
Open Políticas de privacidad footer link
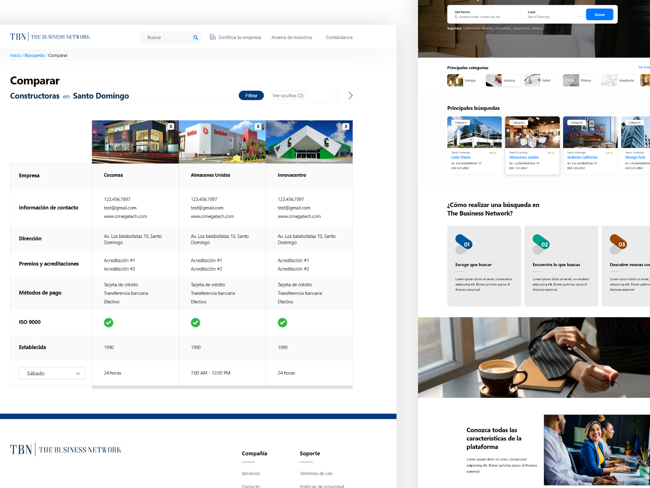(x=322, y=486)
